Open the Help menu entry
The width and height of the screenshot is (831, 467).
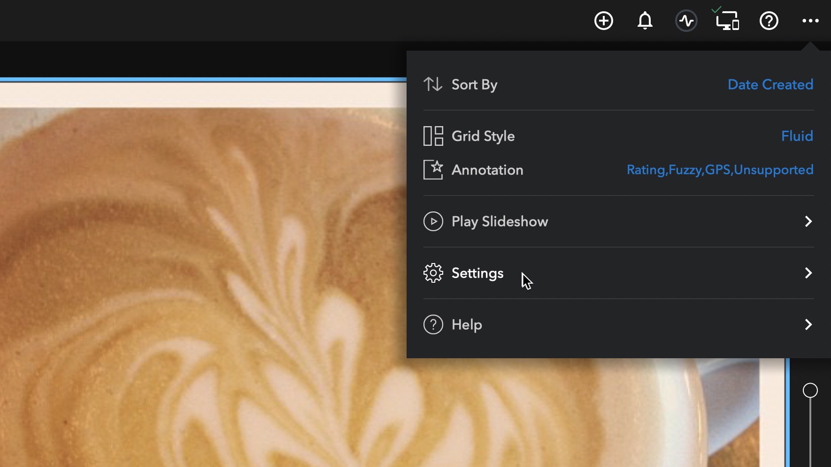coord(618,324)
